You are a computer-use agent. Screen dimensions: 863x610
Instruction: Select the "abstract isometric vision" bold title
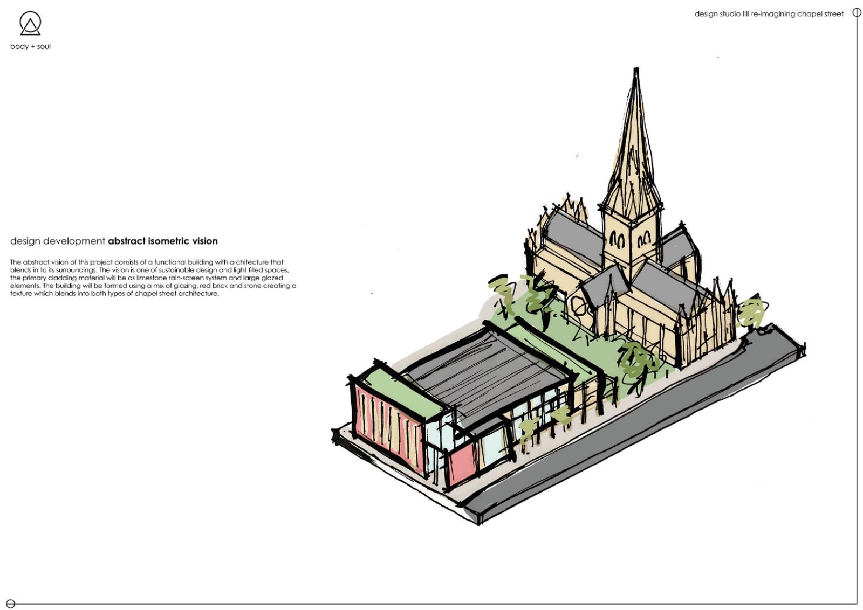tap(162, 241)
